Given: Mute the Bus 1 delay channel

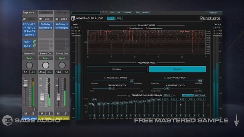Looking at the screenshot, I should pyautogui.click(x=42, y=113).
